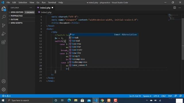This screenshot has height=103, width=184.
Task: Open the Search view in activity bar
Action: tap(4, 17)
